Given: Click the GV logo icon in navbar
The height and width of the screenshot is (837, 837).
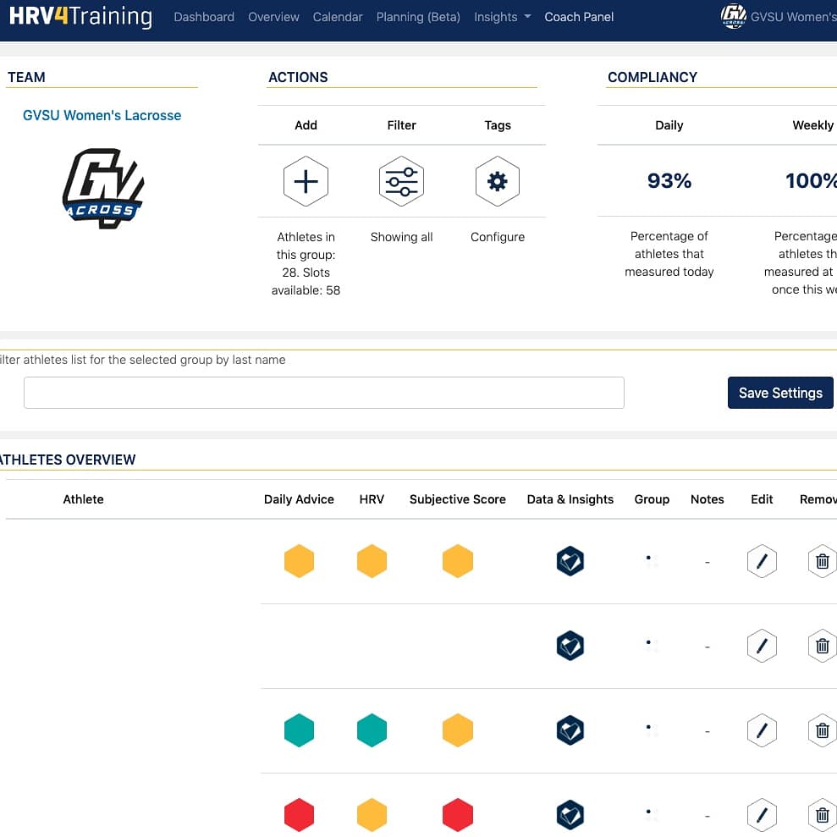Looking at the screenshot, I should point(734,16).
